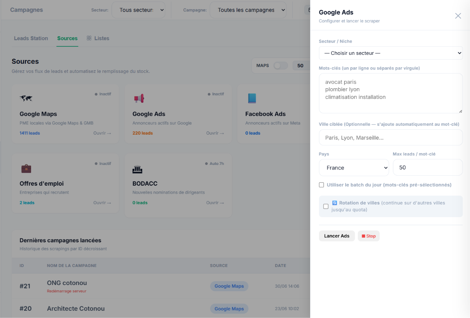Click NOM DE LA CAMPAGNE column header

tap(72, 265)
